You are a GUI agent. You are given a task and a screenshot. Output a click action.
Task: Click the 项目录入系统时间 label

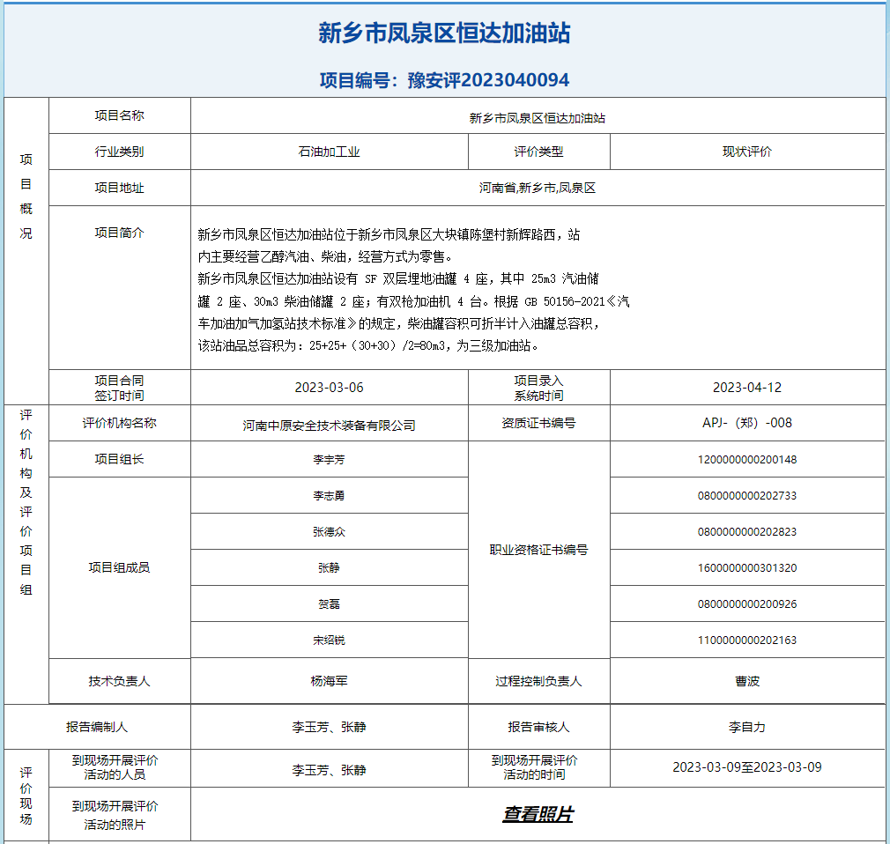pos(538,388)
